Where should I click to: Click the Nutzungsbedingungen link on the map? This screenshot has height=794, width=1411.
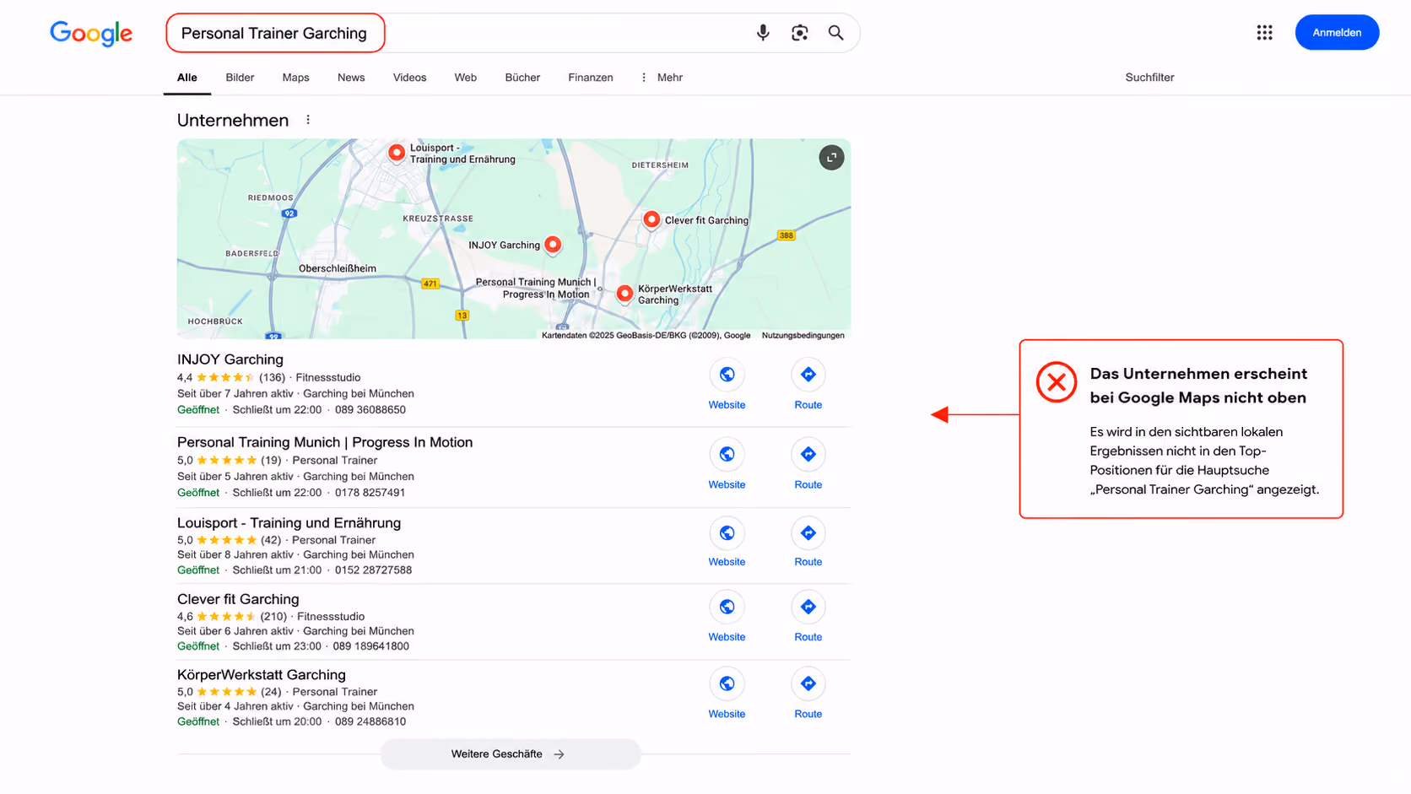coord(803,336)
